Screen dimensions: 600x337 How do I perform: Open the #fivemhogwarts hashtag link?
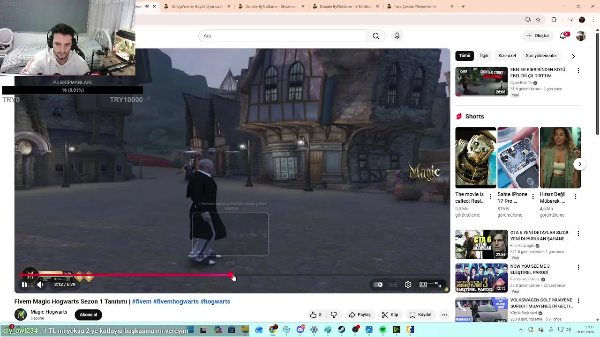[x=176, y=301]
